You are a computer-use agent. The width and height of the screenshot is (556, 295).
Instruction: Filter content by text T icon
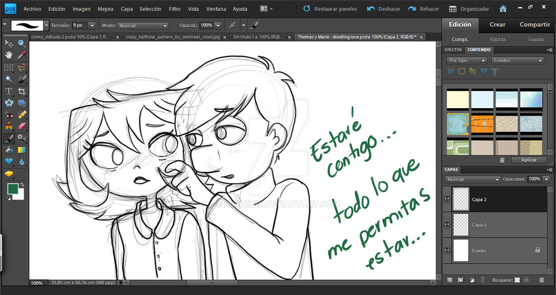point(495,71)
